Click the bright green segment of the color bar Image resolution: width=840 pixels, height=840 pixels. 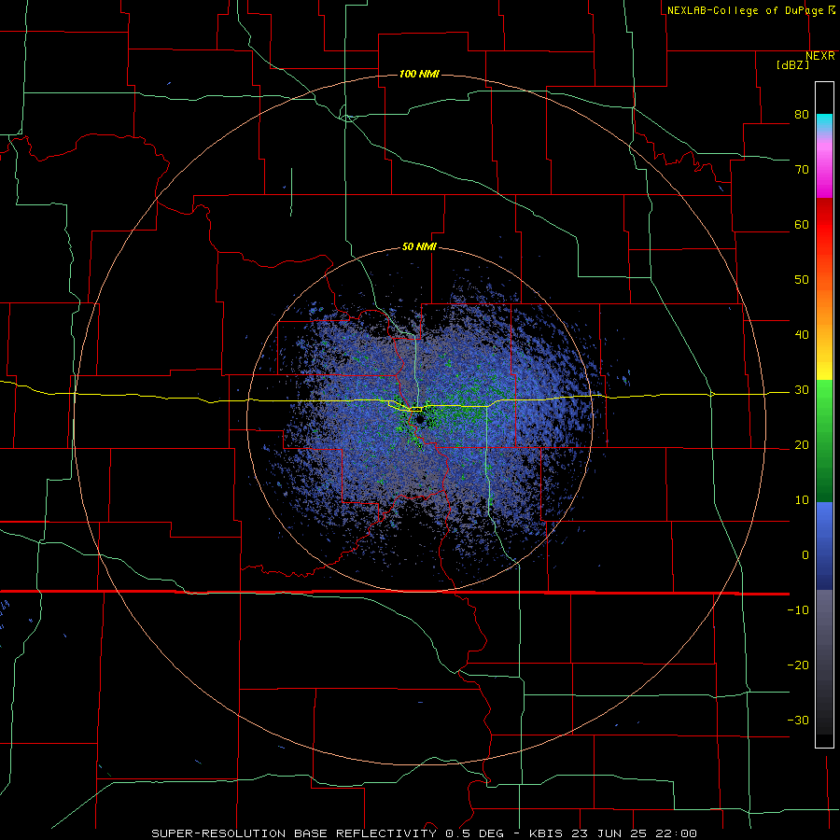pyautogui.click(x=824, y=399)
